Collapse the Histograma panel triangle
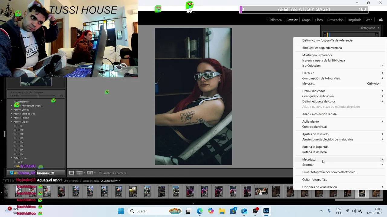 (378, 28)
